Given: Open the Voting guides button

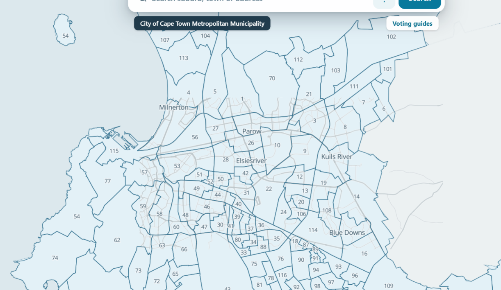Looking at the screenshot, I should (412, 23).
